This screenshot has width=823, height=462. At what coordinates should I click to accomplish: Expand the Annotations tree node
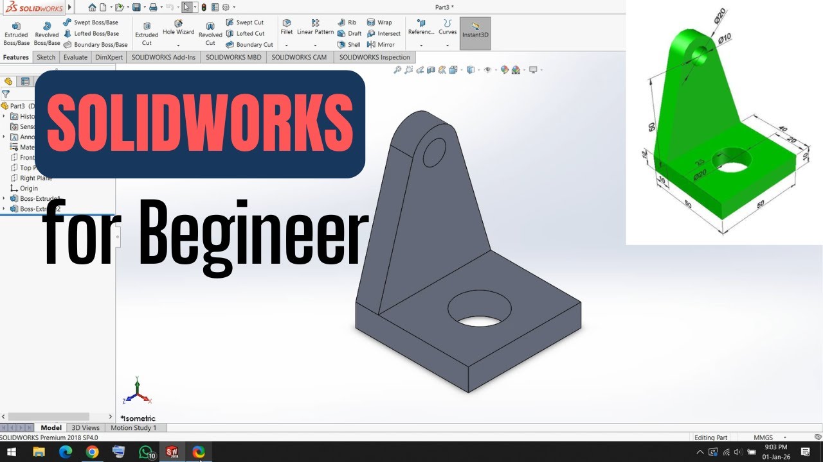click(x=5, y=137)
